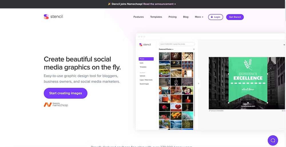This screenshot has height=147, width=286.
Task: Go to the Templates page in top navigation
Action: click(156, 17)
